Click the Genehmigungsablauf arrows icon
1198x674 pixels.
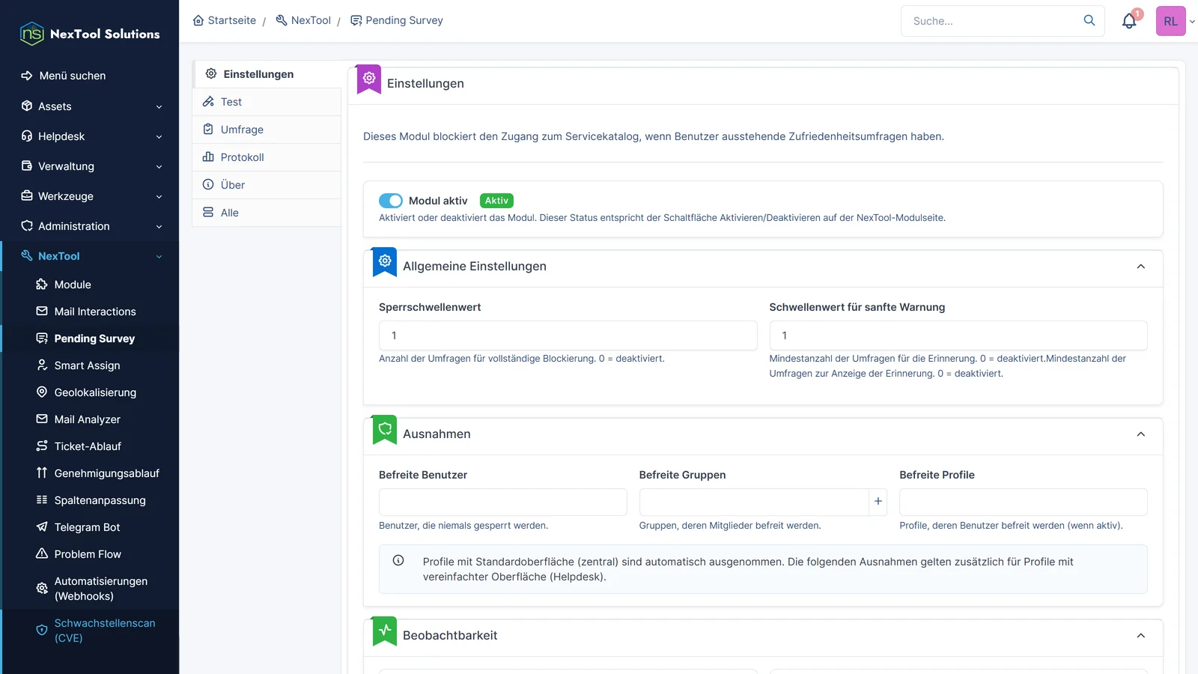pos(42,473)
